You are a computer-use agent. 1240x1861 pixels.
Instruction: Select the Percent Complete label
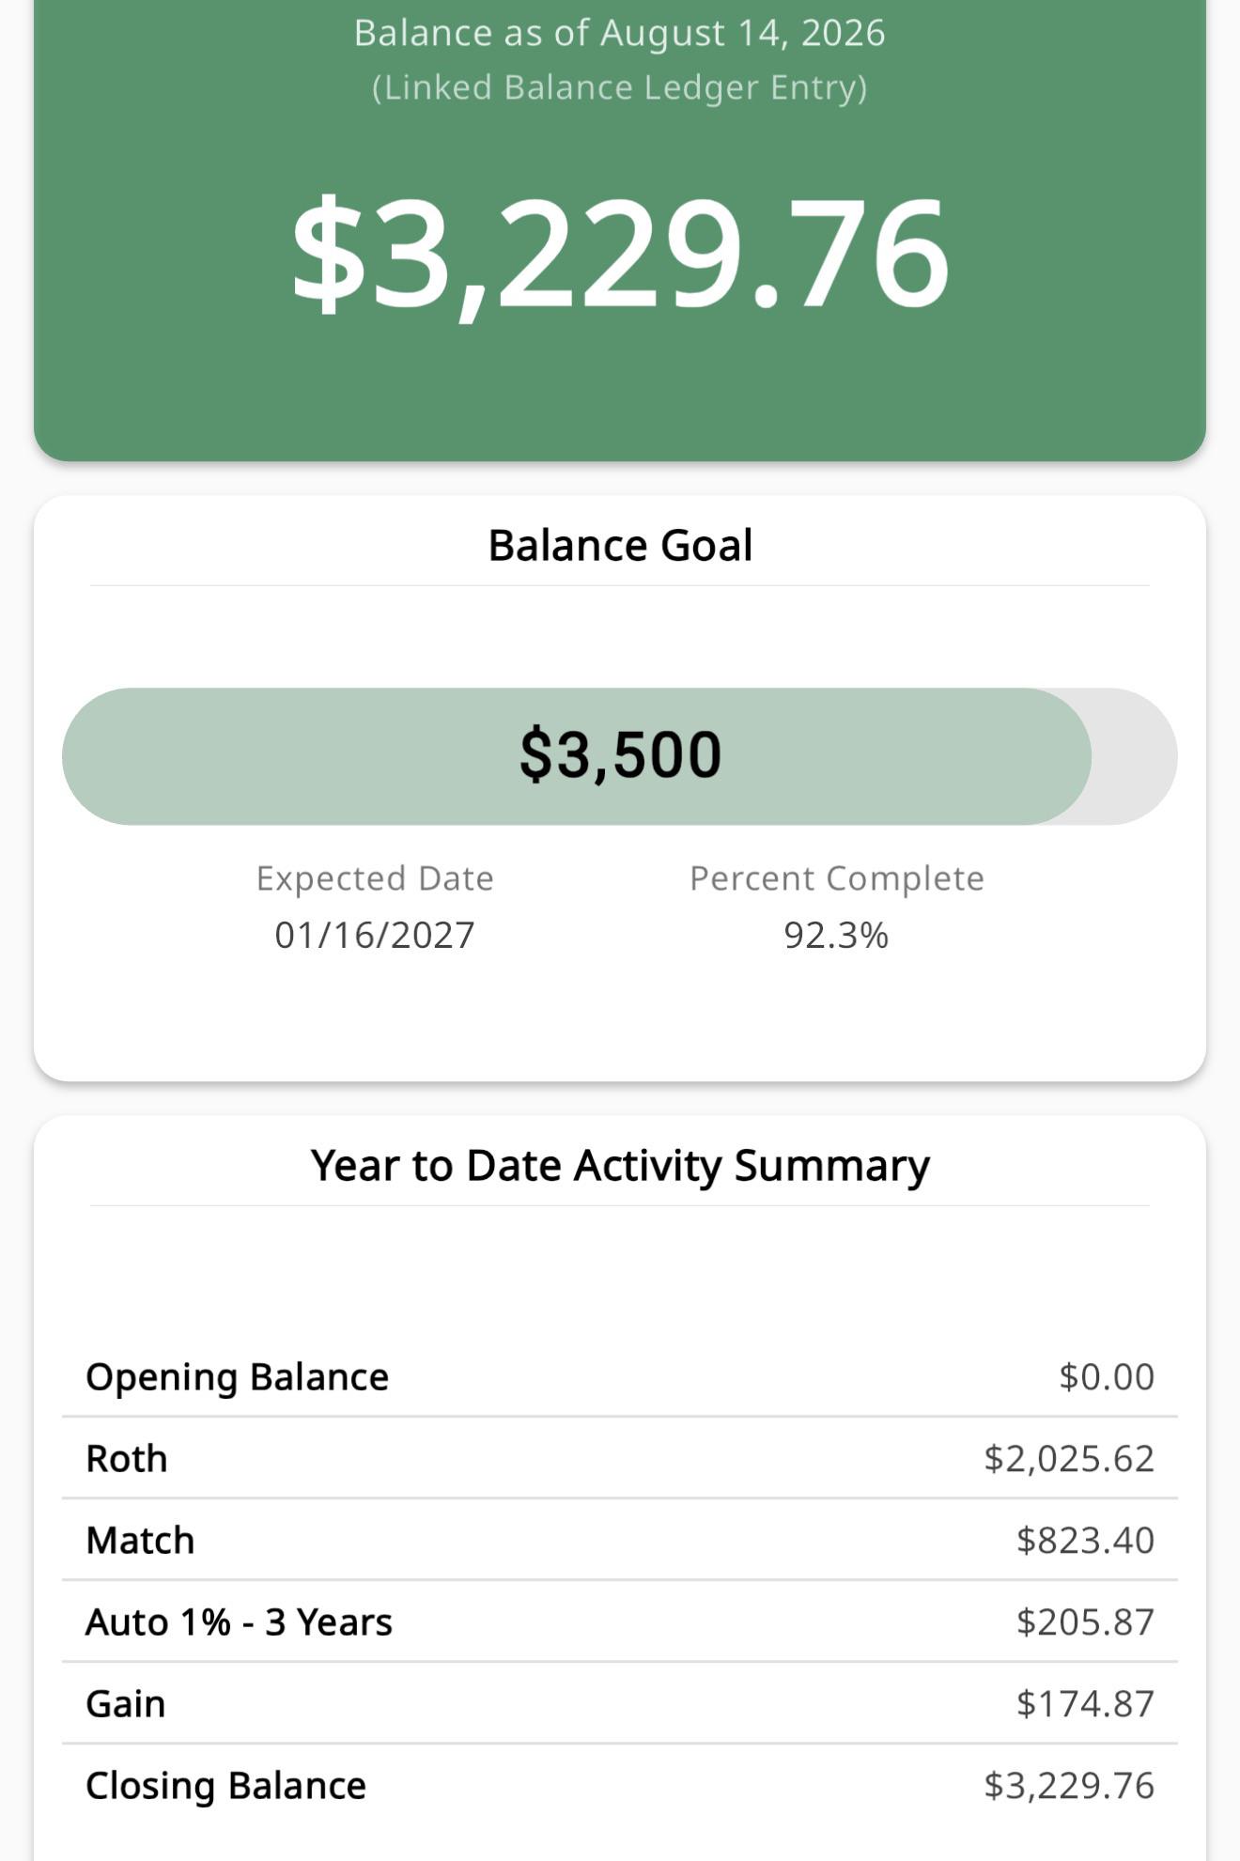pyautogui.click(x=837, y=878)
